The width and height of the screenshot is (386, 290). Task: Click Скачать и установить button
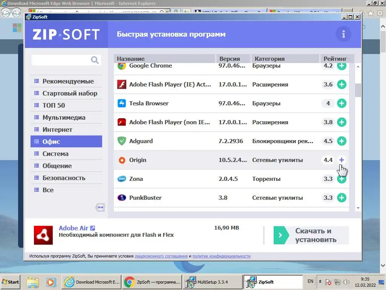point(311,235)
